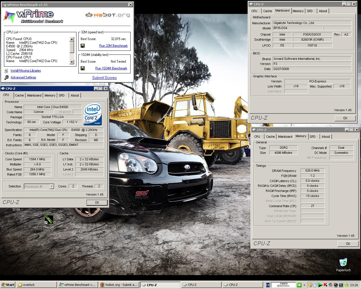361x289 pixels.
Task: Open the Windows security shield tray icon
Action: click(310, 285)
